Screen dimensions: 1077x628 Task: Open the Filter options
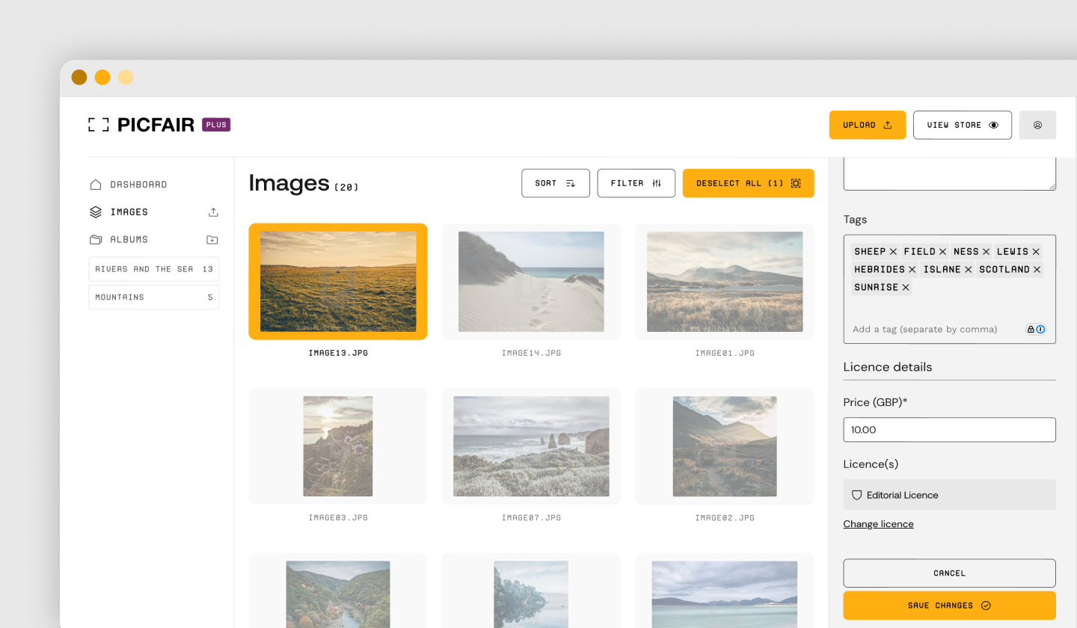point(636,183)
